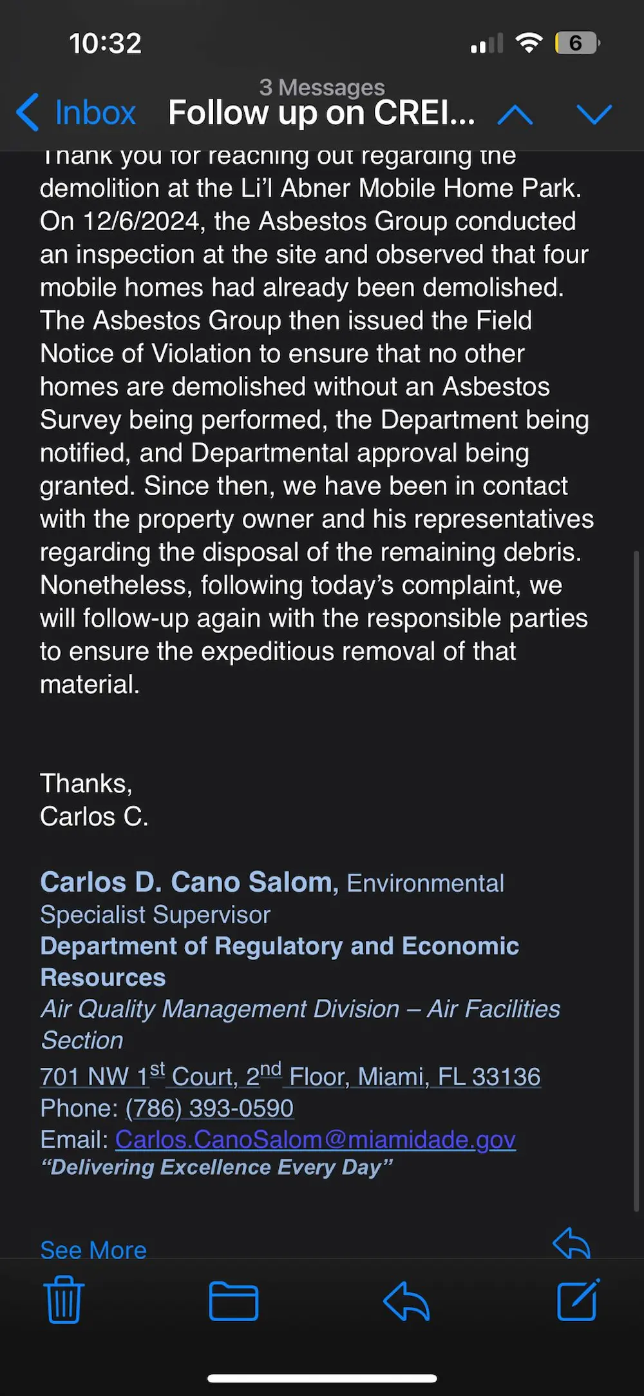Open the Carlos.CanoSalom@miamidade.gov email link
The width and height of the screenshot is (644, 1396).
[x=316, y=1139]
